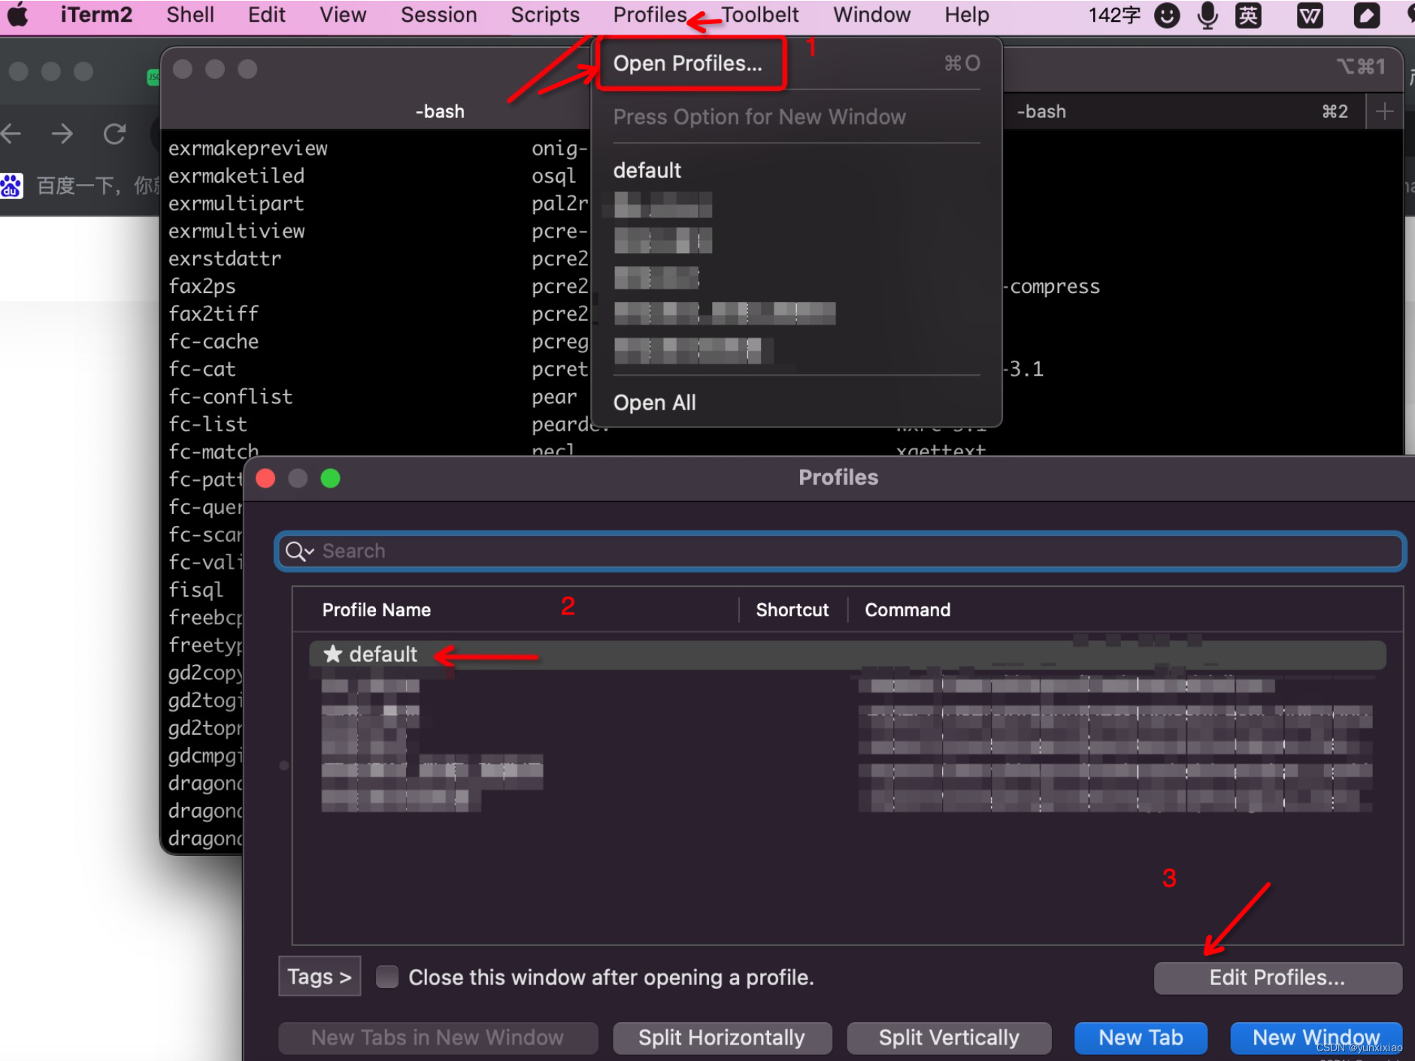Click the plus to open a new iTerm tab
1415x1061 pixels.
(x=1386, y=111)
